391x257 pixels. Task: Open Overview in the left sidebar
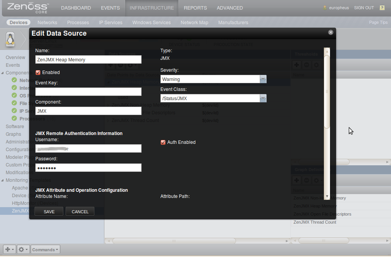click(x=15, y=57)
